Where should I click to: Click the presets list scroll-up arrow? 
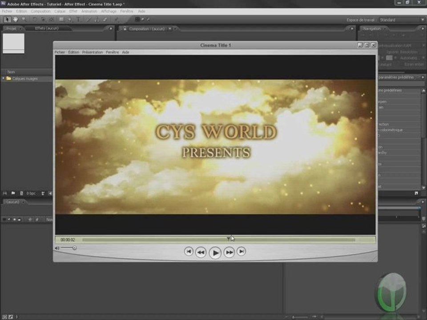423,90
